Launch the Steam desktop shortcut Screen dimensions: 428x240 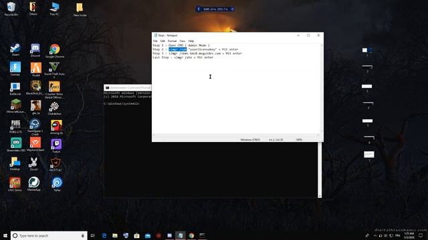(x=15, y=50)
